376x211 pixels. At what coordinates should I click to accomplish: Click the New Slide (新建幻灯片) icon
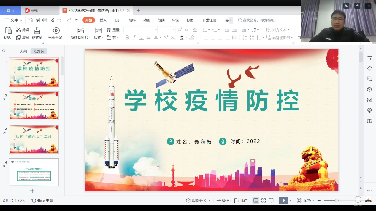(x=80, y=30)
